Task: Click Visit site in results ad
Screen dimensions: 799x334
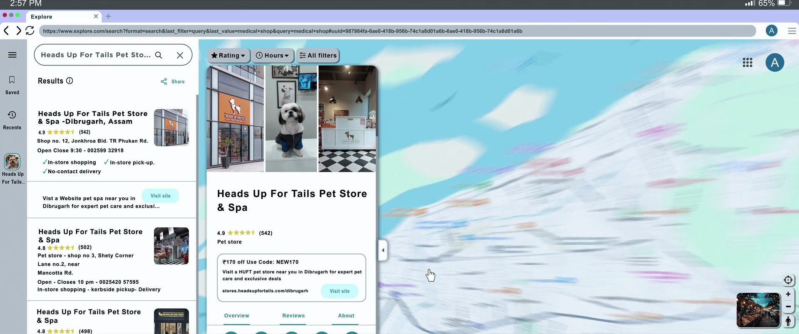Action: [x=160, y=196]
